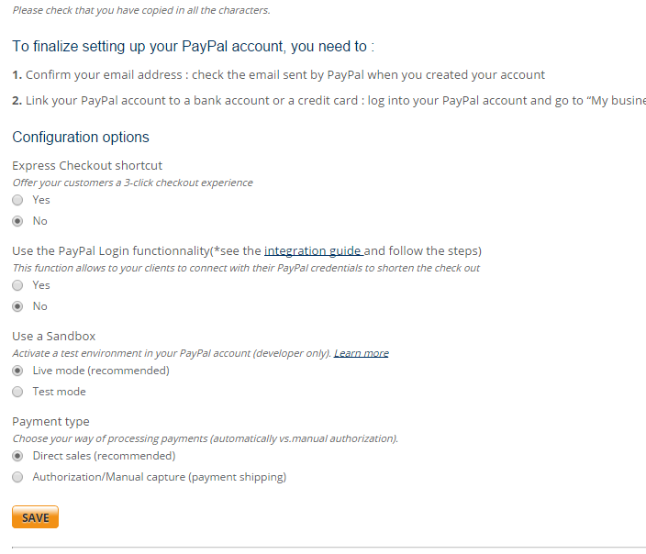Viewport: 646px width, 554px height.
Task: Click the Payment type section title
Action: [x=50, y=422]
